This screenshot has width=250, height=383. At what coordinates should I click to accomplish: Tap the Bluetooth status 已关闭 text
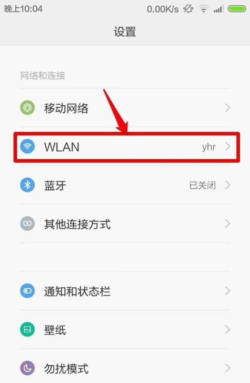[203, 185]
